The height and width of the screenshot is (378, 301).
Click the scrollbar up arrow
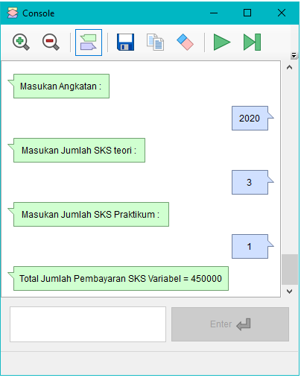[289, 67]
